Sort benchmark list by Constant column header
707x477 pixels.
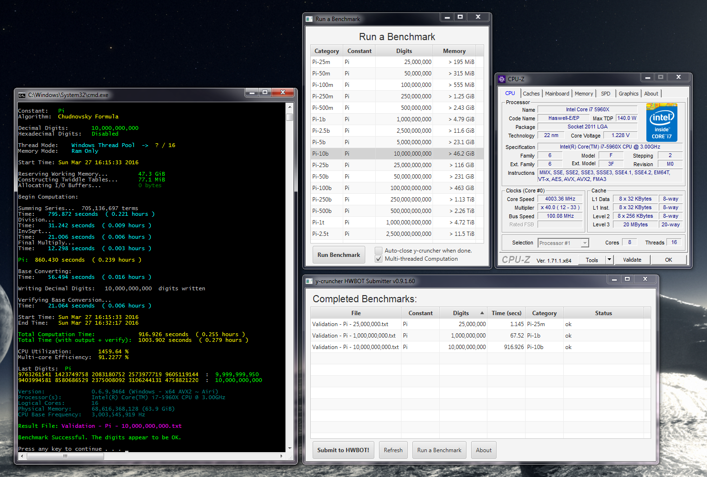tap(359, 51)
